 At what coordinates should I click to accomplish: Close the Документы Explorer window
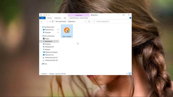pos(129,15)
